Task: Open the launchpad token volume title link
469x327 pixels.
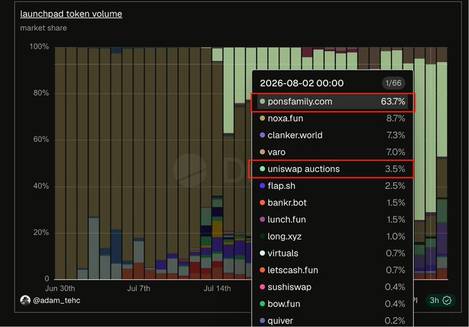Action: pos(71,14)
